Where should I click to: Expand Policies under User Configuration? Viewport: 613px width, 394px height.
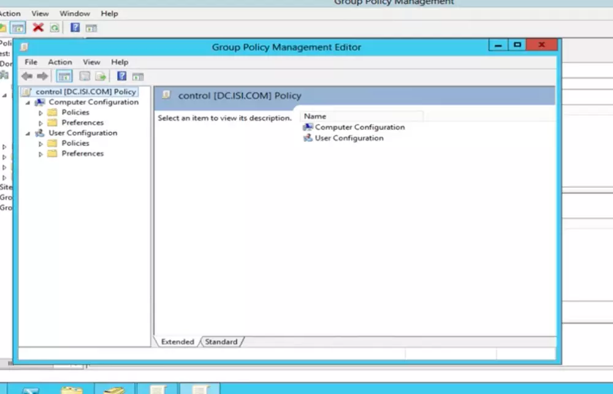pyautogui.click(x=40, y=144)
